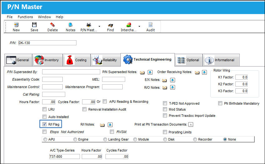
Task: Select the None radio button
Action: (x=225, y=139)
